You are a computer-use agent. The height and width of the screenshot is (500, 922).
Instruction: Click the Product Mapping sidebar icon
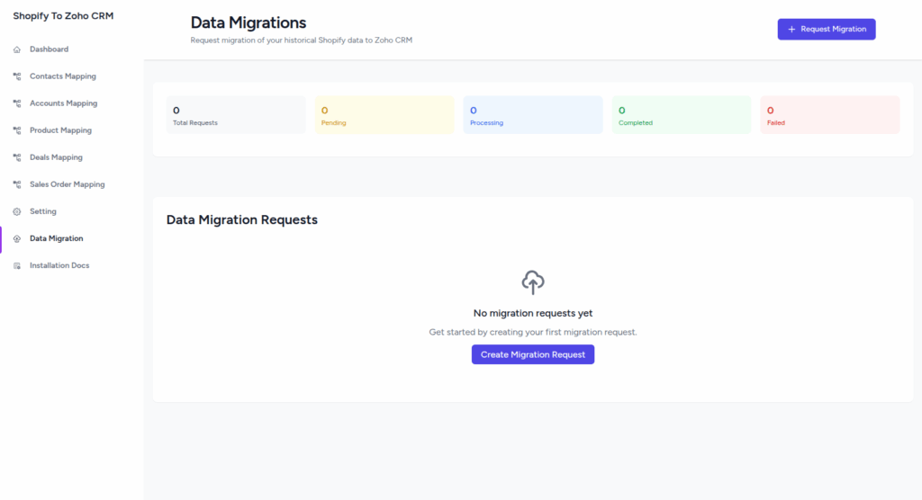tap(17, 130)
